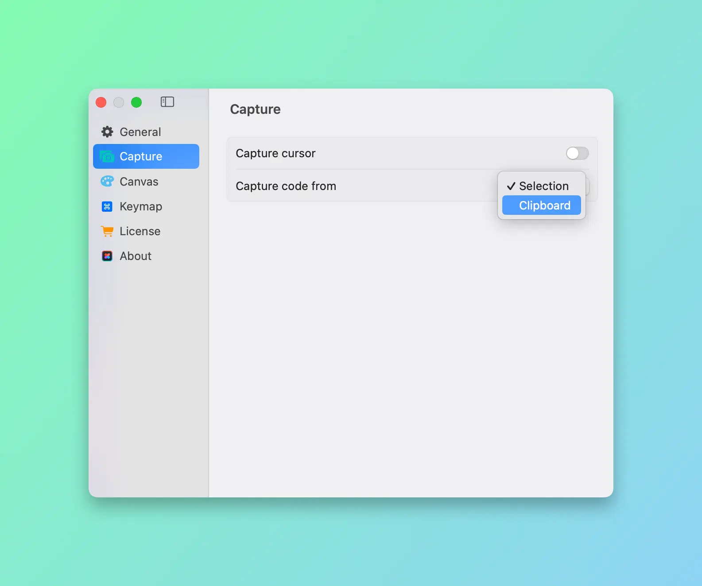
Task: Switch to the Canvas settings pane
Action: [x=139, y=182]
